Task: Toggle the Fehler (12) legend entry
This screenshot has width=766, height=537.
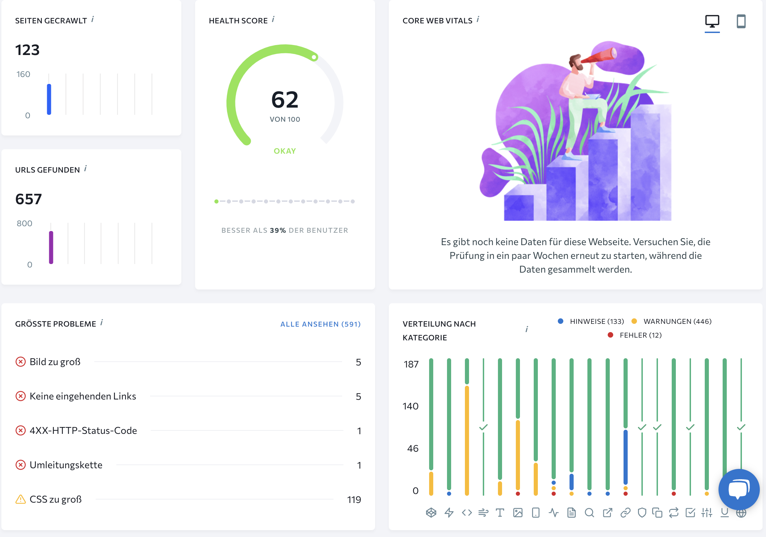Action: pos(635,335)
